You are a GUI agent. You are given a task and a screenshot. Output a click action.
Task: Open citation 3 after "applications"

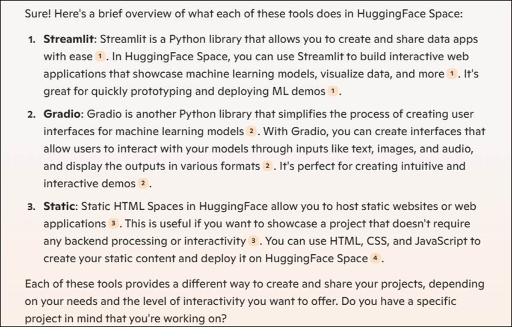pyautogui.click(x=113, y=223)
